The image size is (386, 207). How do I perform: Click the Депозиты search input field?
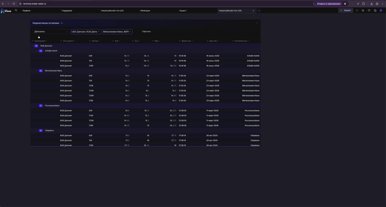click(51, 32)
